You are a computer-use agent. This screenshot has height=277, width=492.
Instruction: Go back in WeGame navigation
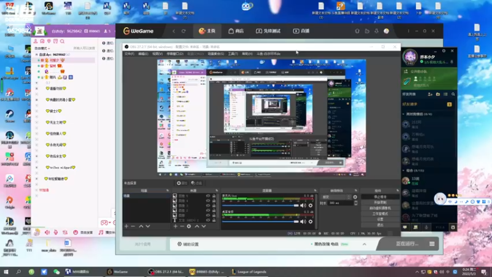coord(174,31)
